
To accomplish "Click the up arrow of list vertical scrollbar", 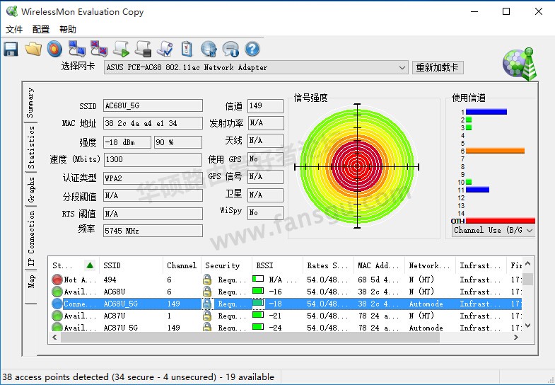I will 527,264.
